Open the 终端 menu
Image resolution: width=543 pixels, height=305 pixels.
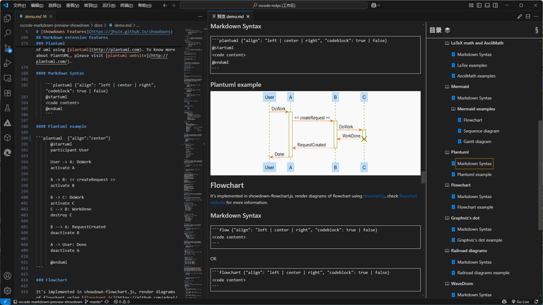click(126, 5)
